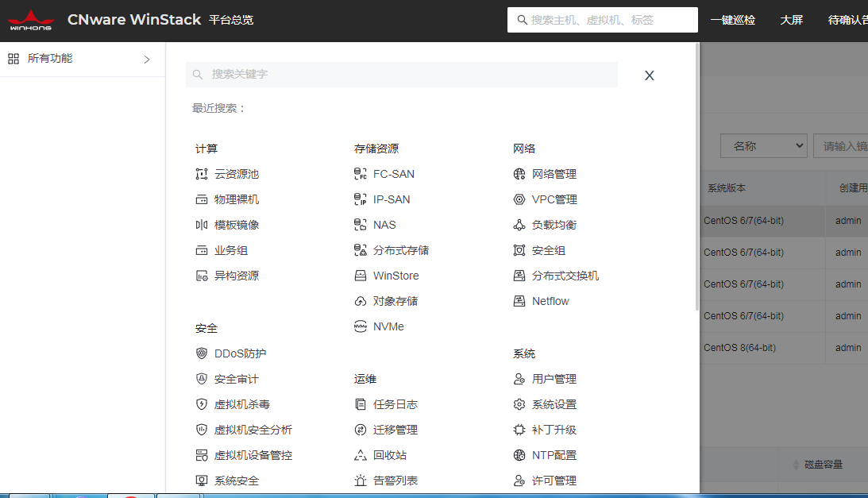
Task: Click the 系统设置 gear icon
Action: tap(519, 404)
